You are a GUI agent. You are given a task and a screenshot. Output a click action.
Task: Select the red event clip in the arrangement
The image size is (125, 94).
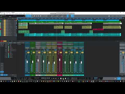coord(98,30)
